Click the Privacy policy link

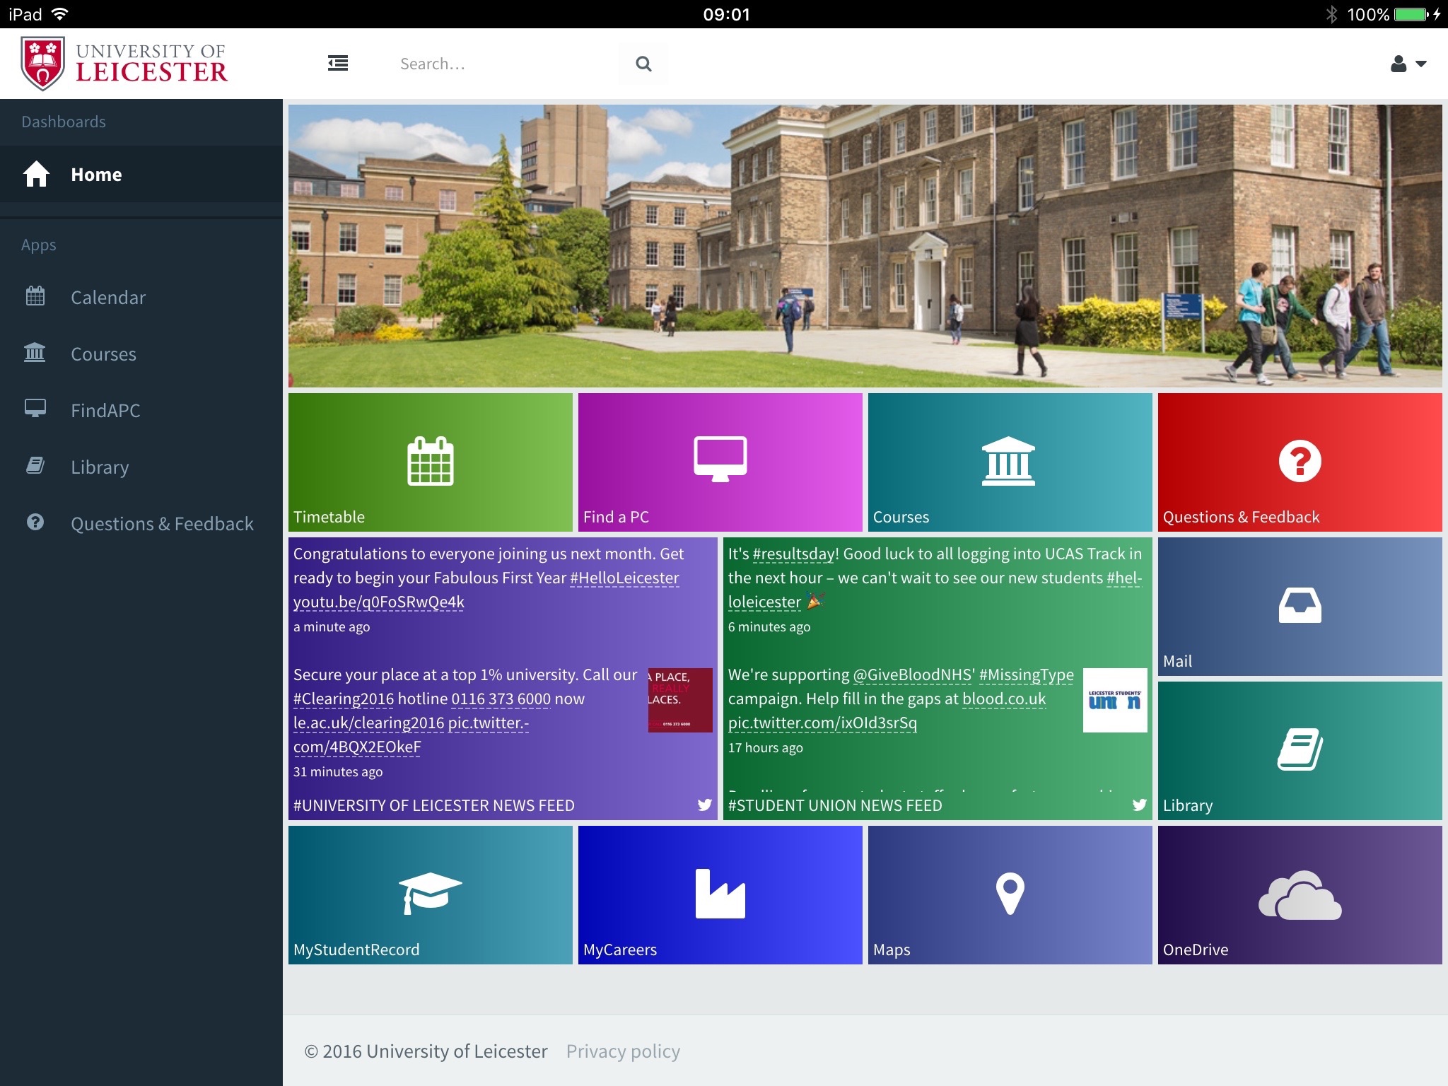pyautogui.click(x=623, y=1051)
